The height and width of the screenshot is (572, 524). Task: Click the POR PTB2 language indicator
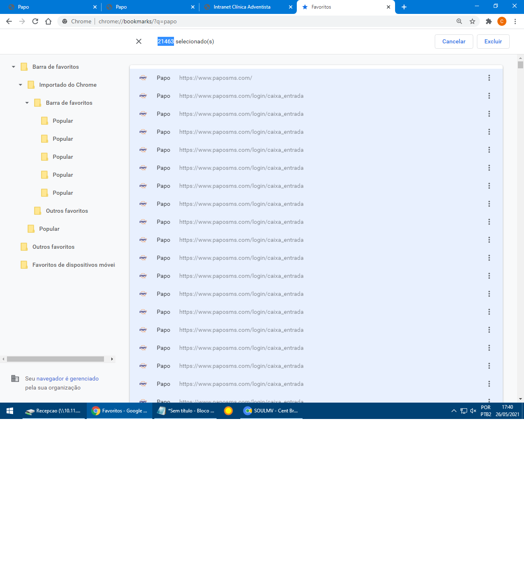[x=486, y=411]
